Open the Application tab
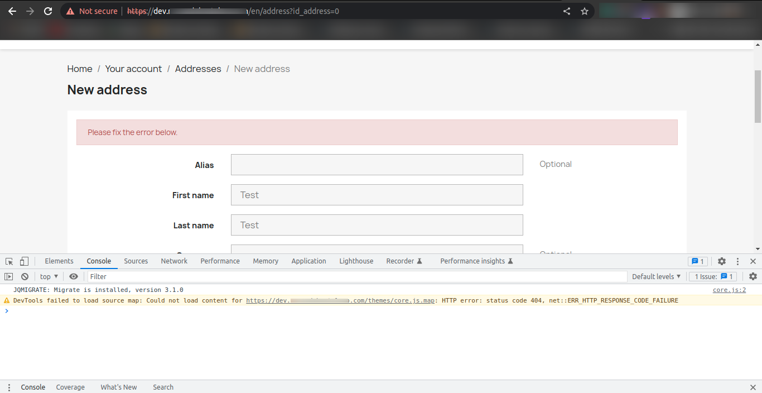Screen dimensions: 762x393 (x=308, y=261)
